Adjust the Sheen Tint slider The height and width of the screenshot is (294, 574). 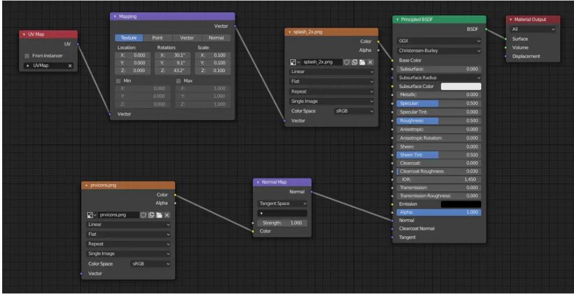tap(438, 155)
